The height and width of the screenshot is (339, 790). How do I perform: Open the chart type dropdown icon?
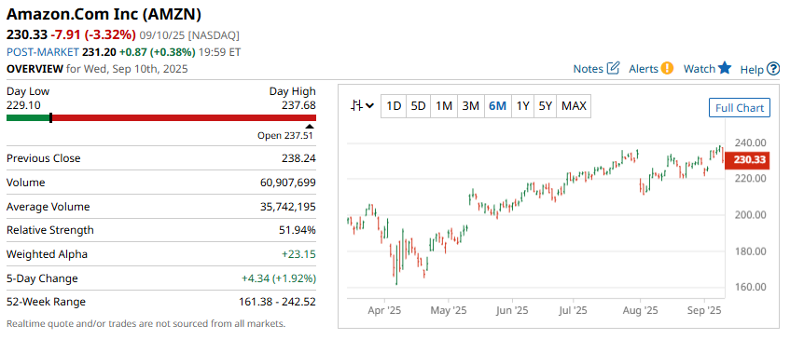point(362,106)
